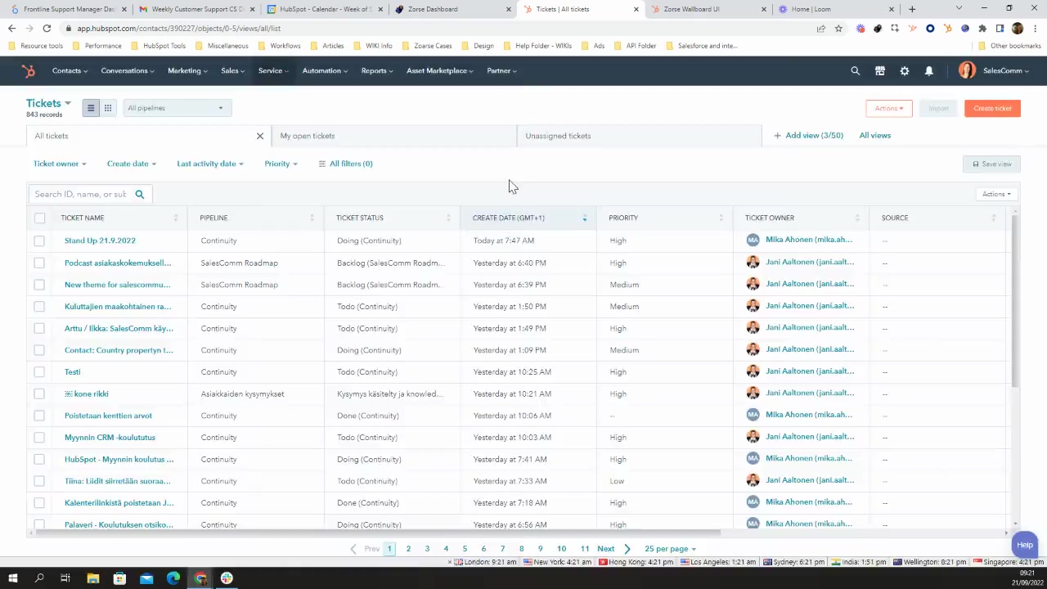Switch to board view layout icon
The width and height of the screenshot is (1047, 589).
click(x=107, y=108)
